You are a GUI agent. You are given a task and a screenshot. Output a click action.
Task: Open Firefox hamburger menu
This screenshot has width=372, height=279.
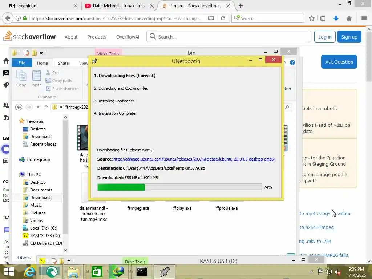[364, 18]
